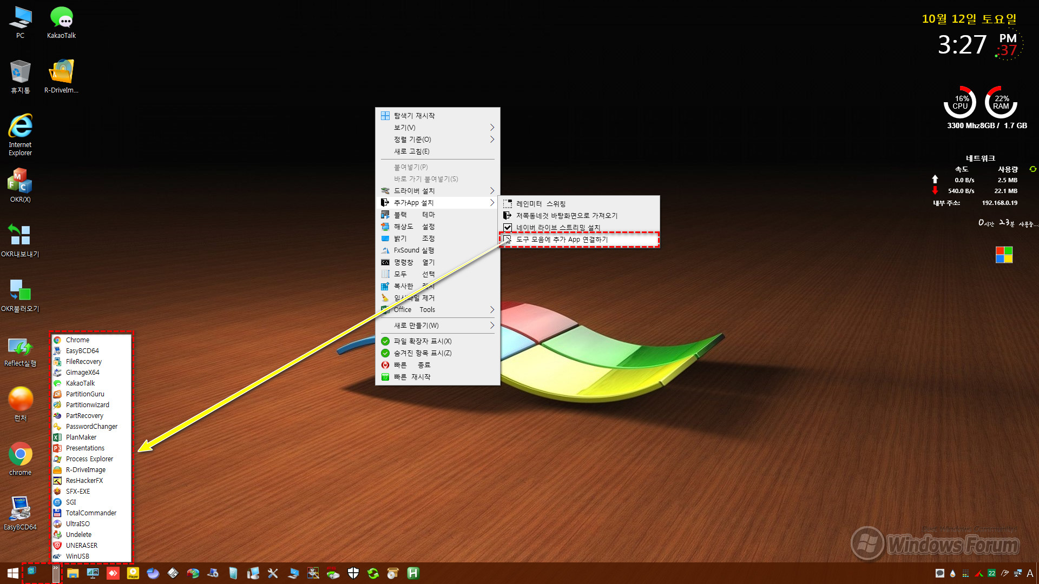Choose 새로 고침(E) menu item
This screenshot has height=584, width=1039.
(x=437, y=151)
